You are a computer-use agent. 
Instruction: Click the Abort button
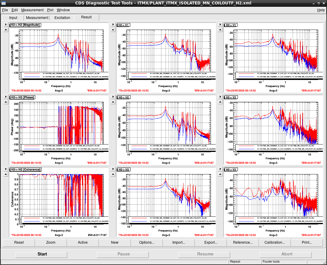point(286,254)
